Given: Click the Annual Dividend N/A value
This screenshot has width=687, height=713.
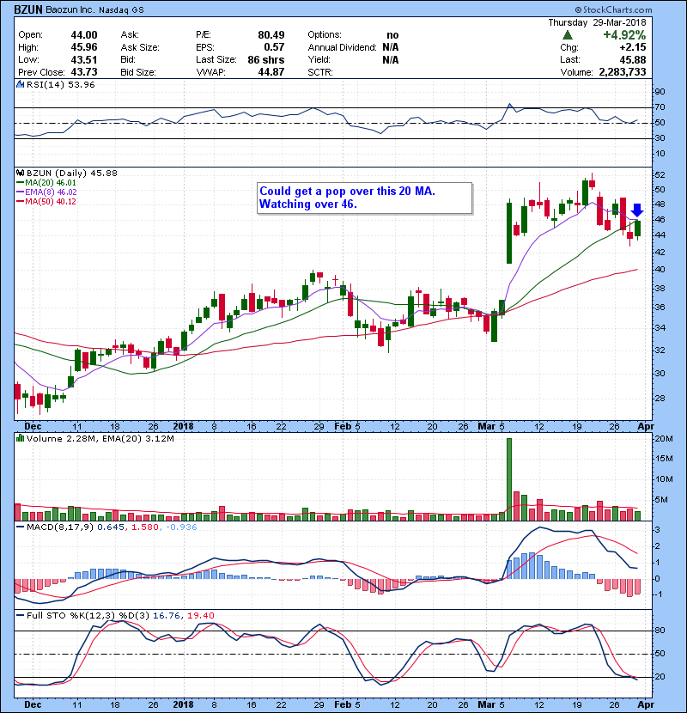Looking at the screenshot, I should coord(391,47).
